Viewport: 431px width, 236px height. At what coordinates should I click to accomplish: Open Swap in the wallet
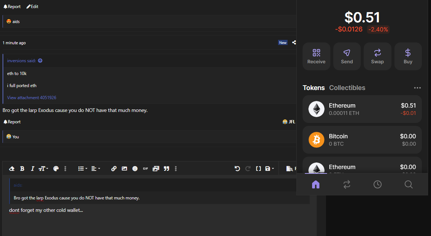(x=378, y=56)
